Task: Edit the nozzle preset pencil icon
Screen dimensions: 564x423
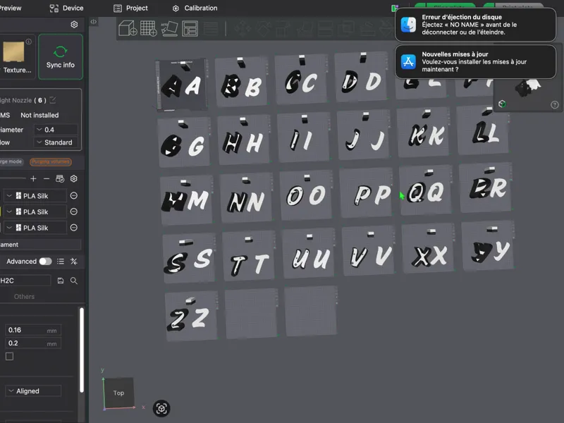Action: click(x=53, y=100)
